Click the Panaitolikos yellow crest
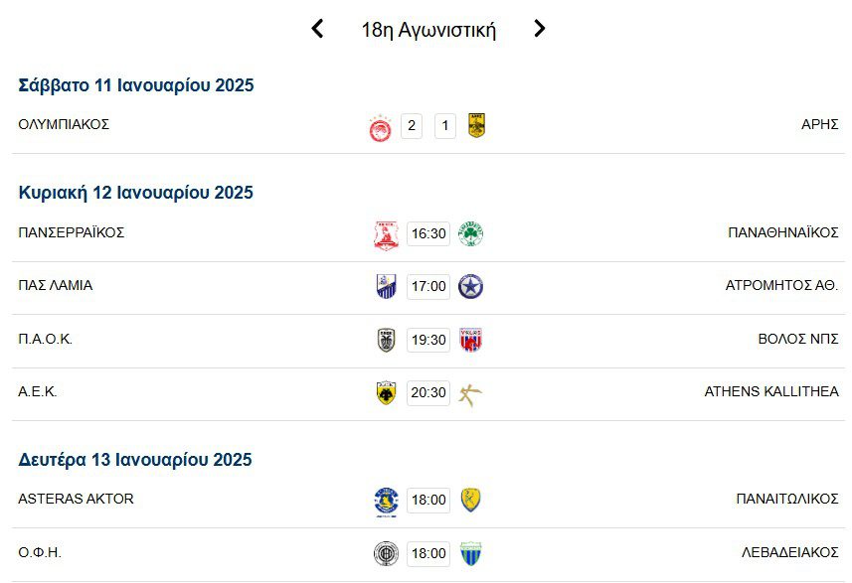852x583 pixels. [469, 501]
